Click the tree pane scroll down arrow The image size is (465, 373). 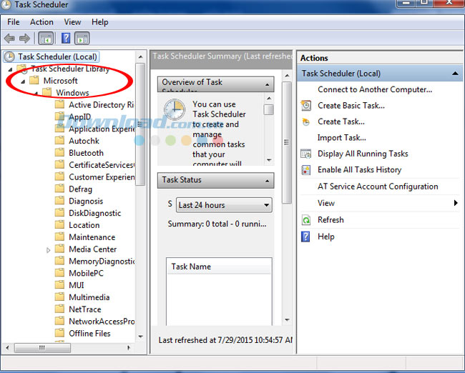tap(140, 337)
